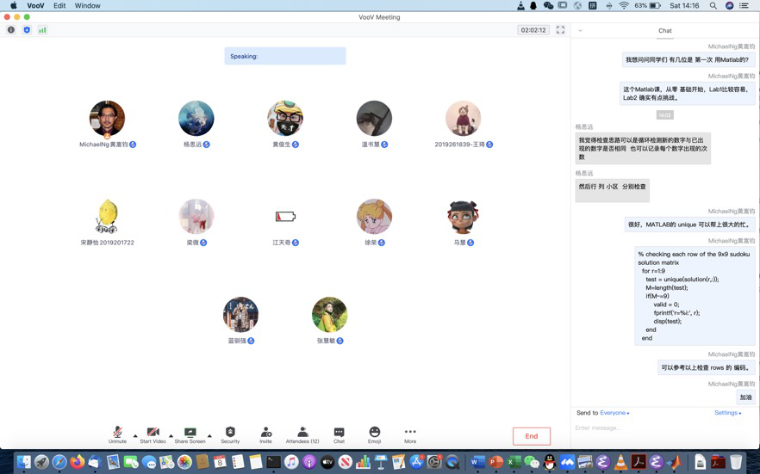Start Video in the meeting toolbar
The width and height of the screenshot is (760, 474).
coord(153,433)
